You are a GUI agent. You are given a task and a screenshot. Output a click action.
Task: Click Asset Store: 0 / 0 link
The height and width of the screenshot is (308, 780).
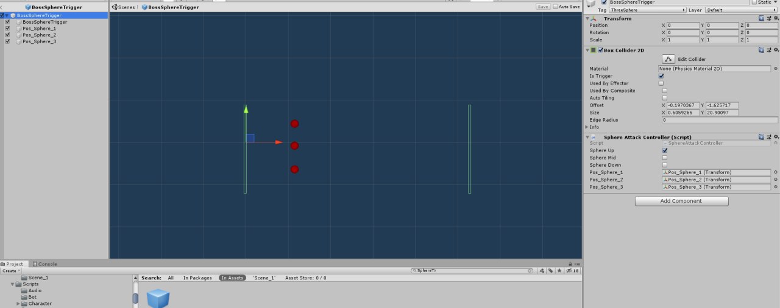[x=306, y=278]
